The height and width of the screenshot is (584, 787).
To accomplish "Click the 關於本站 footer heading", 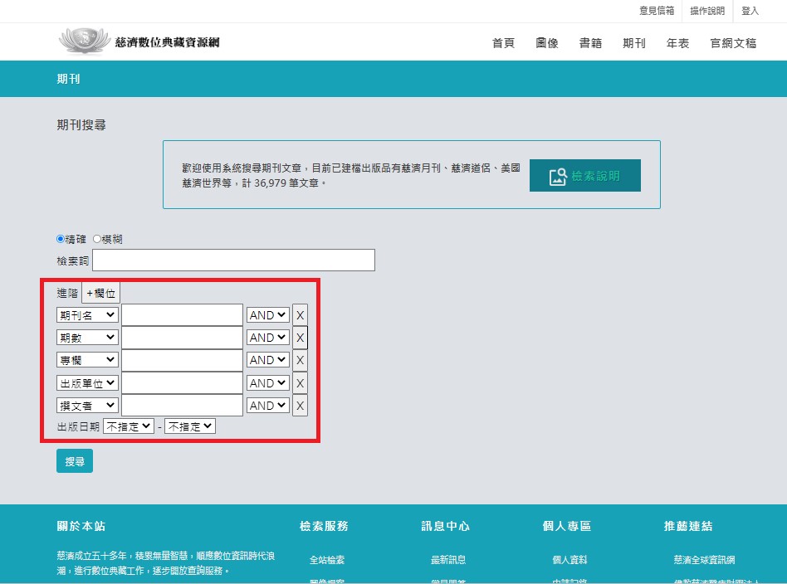I will click(x=81, y=526).
